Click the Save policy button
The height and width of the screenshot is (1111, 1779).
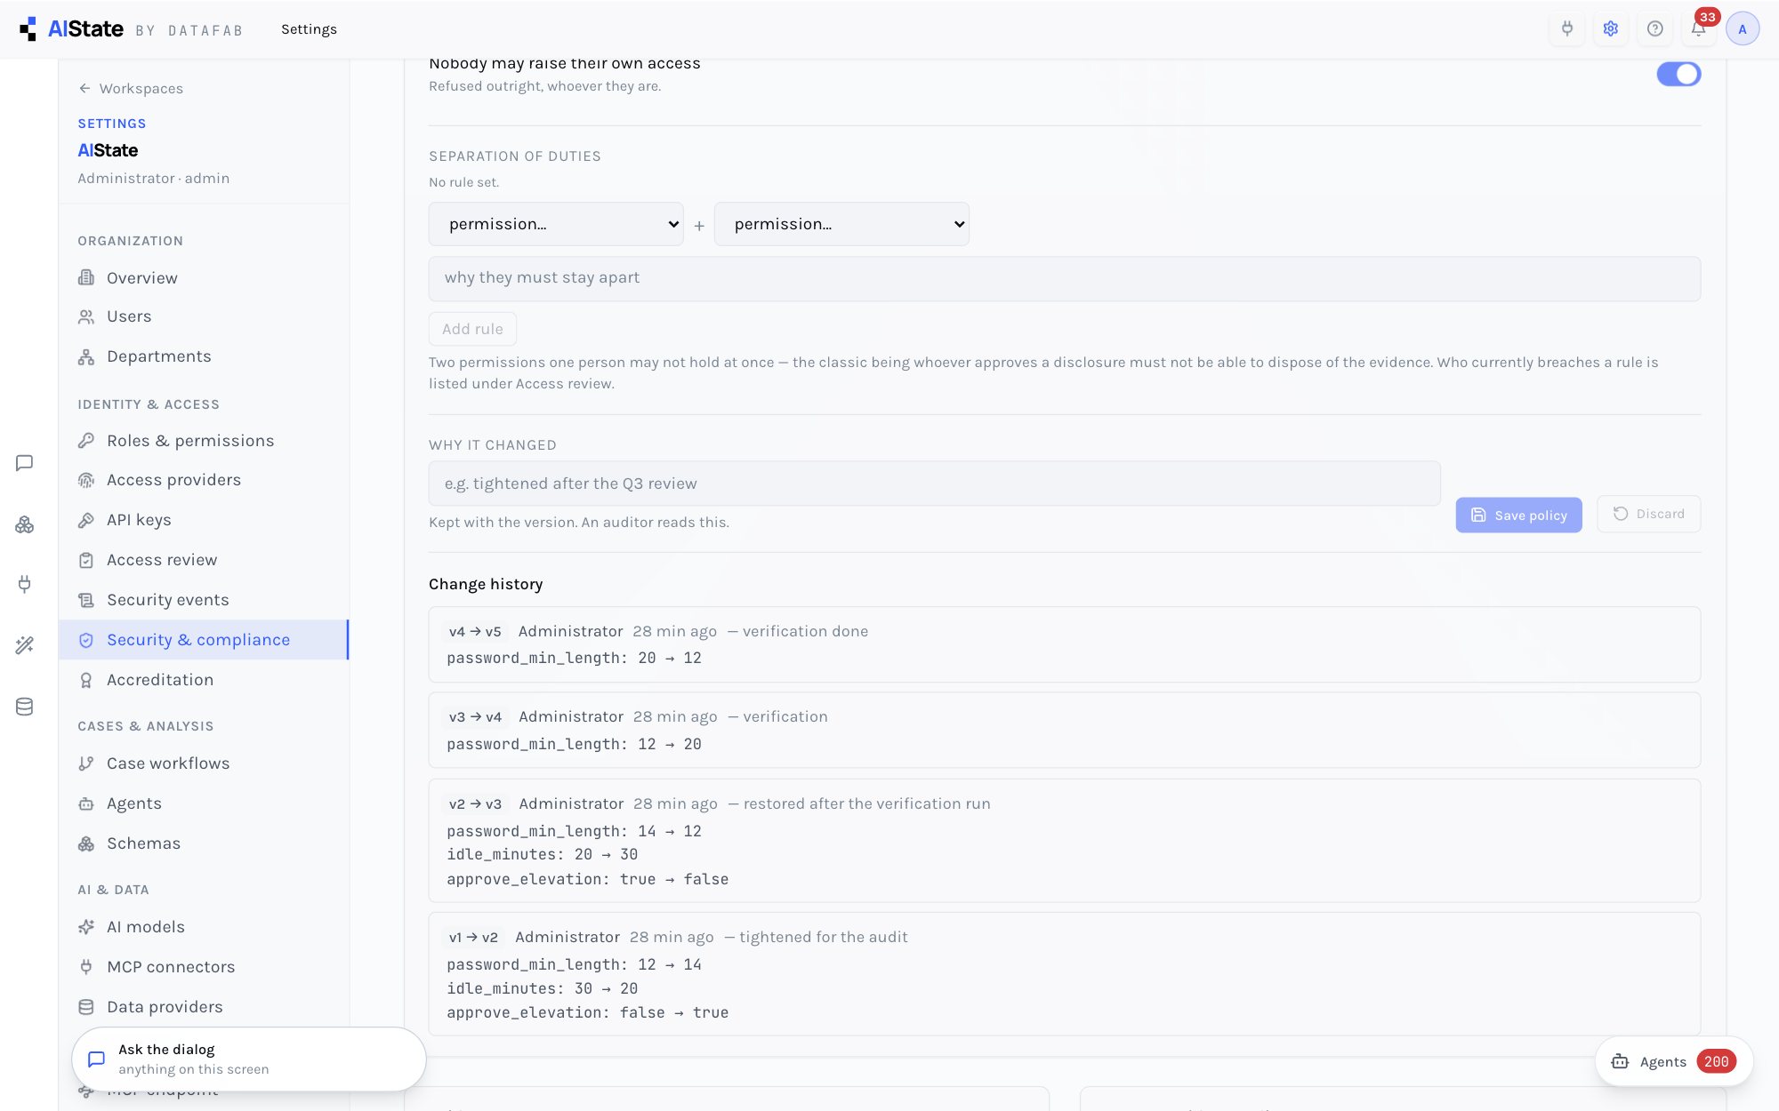[1518, 515]
